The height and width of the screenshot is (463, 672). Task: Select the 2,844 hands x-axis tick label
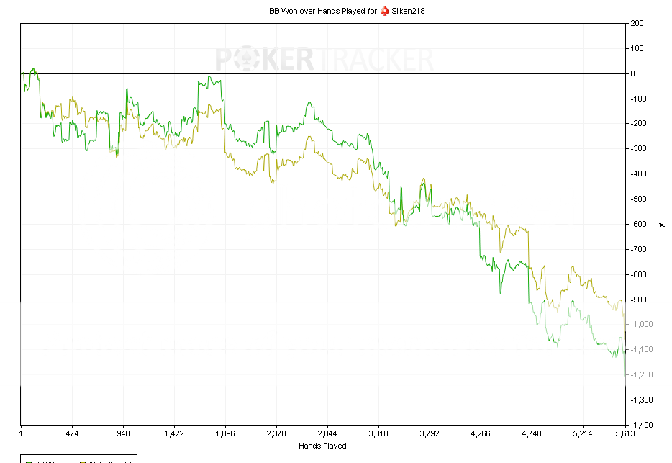coord(327,434)
